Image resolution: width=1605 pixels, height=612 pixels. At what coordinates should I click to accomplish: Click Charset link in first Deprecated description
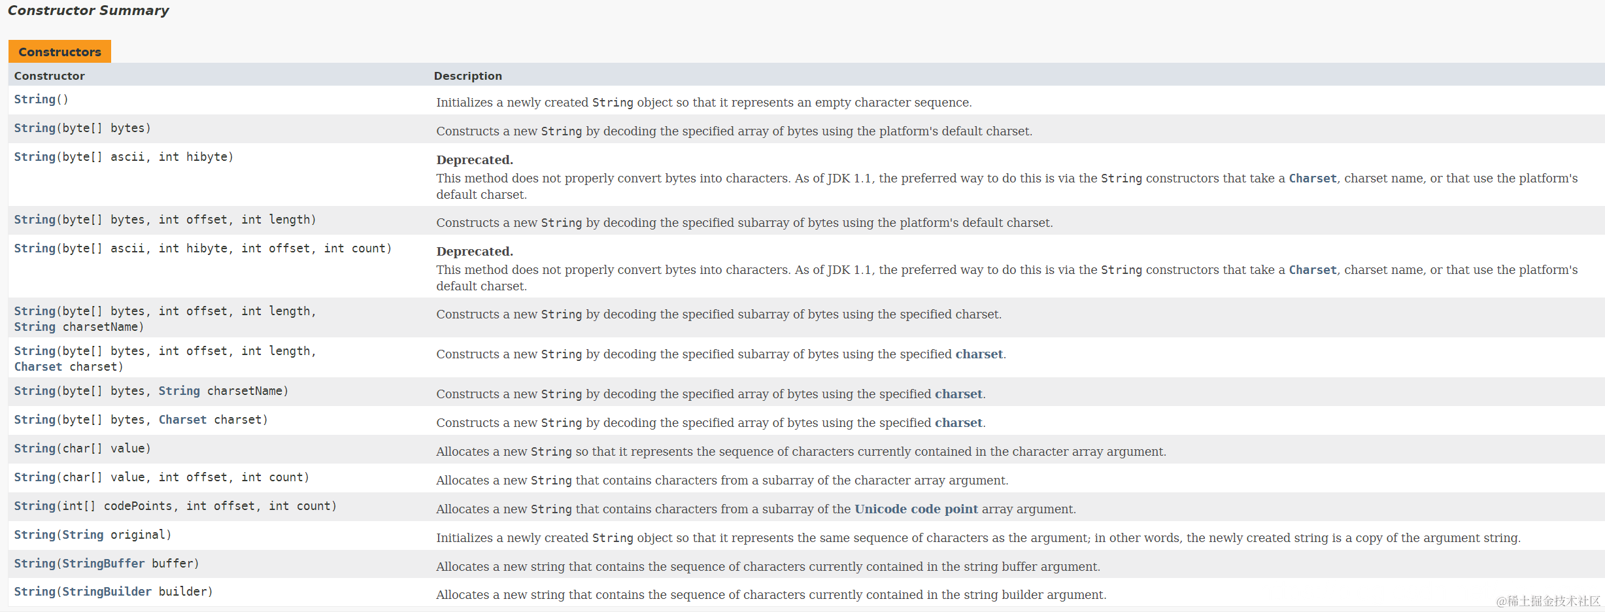coord(1313,178)
